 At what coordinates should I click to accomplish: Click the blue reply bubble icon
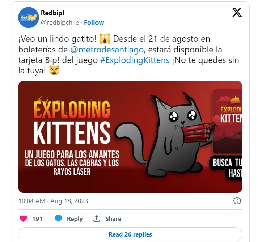(x=58, y=218)
